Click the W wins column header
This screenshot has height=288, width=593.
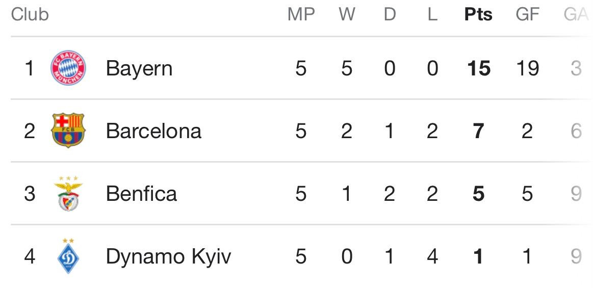click(x=347, y=14)
